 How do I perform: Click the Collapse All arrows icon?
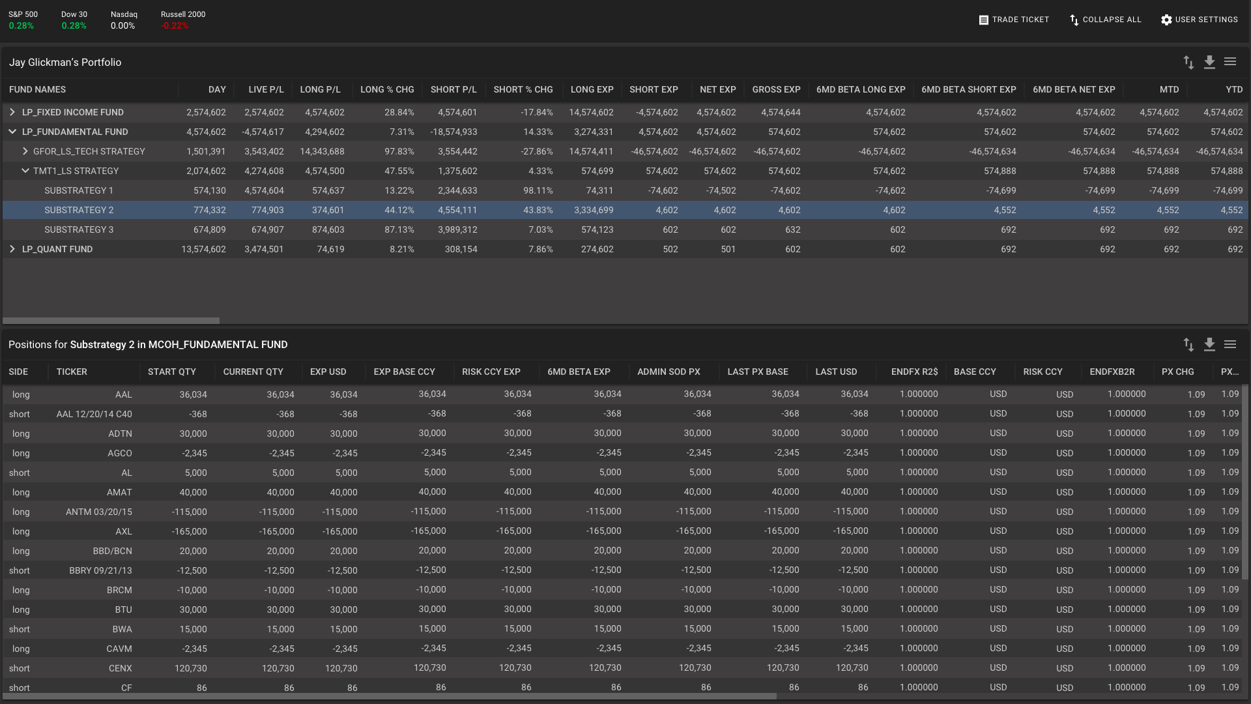pos(1074,20)
